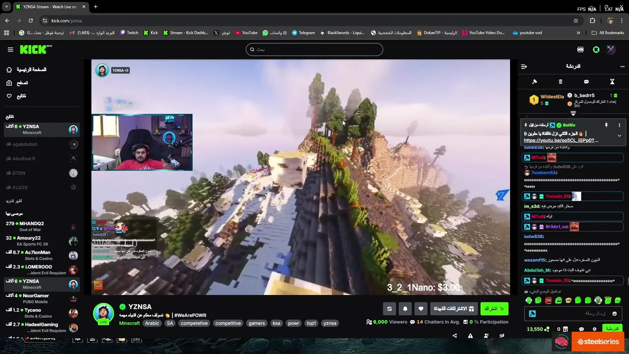This screenshot has height=354, width=629.
Task: Follow with the heart button
Action: point(421,309)
